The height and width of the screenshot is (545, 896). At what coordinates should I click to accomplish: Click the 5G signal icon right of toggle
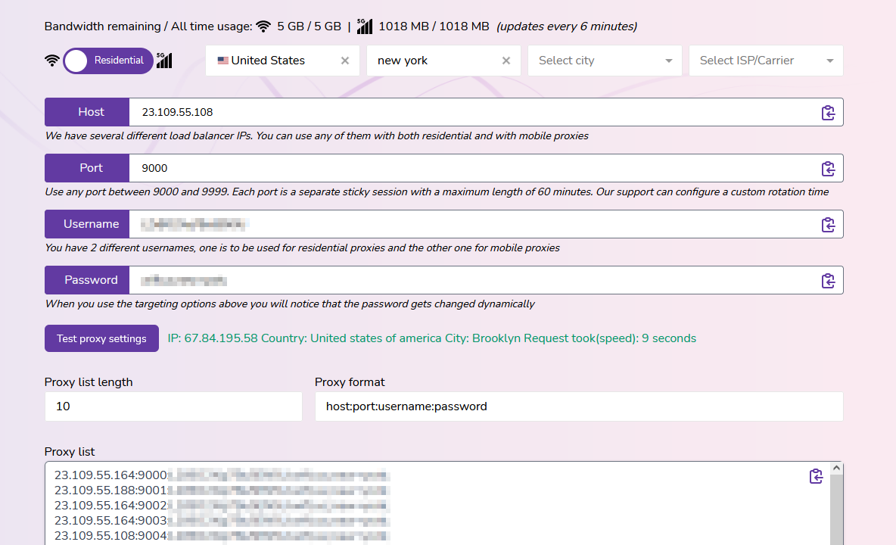[164, 60]
